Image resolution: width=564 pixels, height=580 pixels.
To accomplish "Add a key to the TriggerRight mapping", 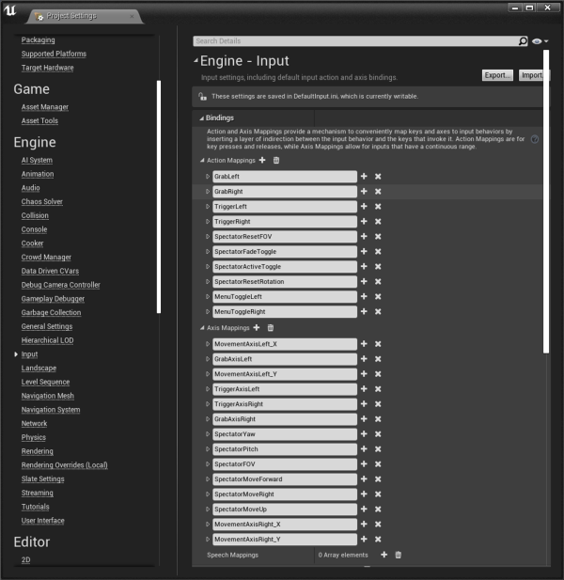I will [364, 221].
